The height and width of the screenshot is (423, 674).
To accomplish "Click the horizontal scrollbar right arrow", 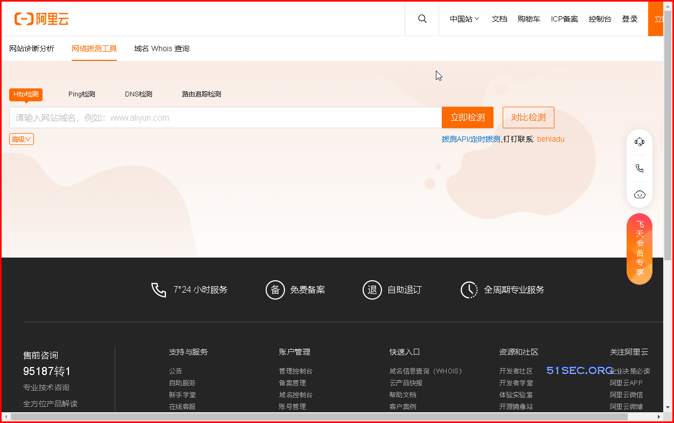I will click(659, 417).
